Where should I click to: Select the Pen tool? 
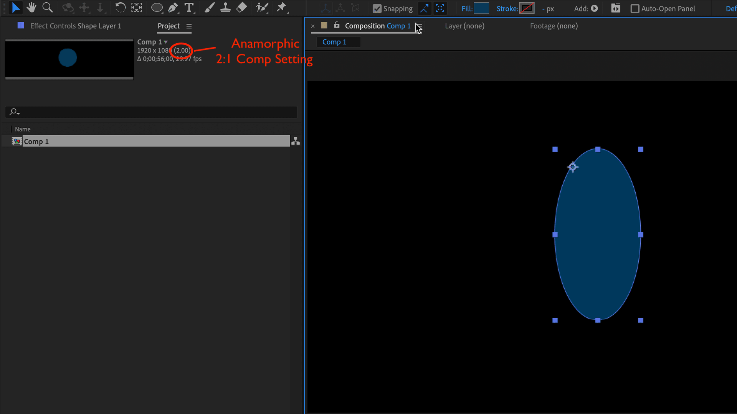173,8
